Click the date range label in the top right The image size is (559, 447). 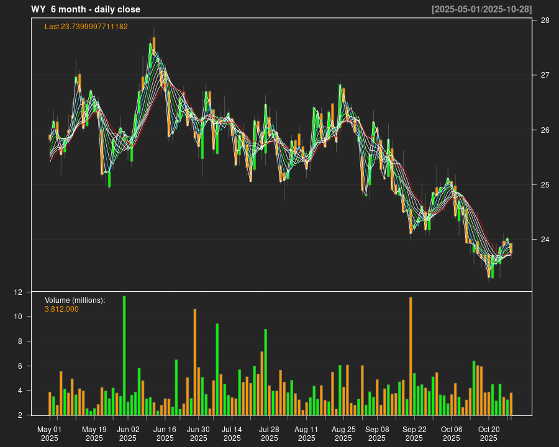[481, 9]
